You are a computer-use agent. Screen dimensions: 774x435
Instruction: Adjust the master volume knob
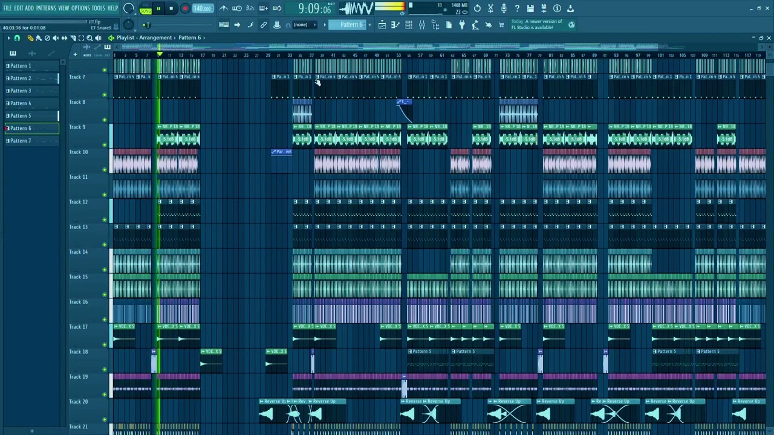128,8
